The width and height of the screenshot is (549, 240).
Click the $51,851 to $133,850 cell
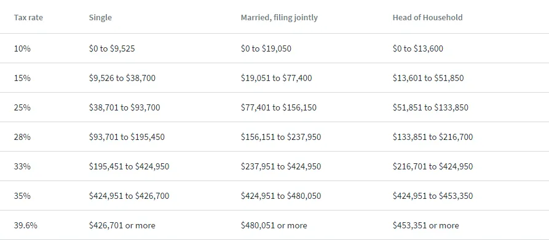(430, 107)
